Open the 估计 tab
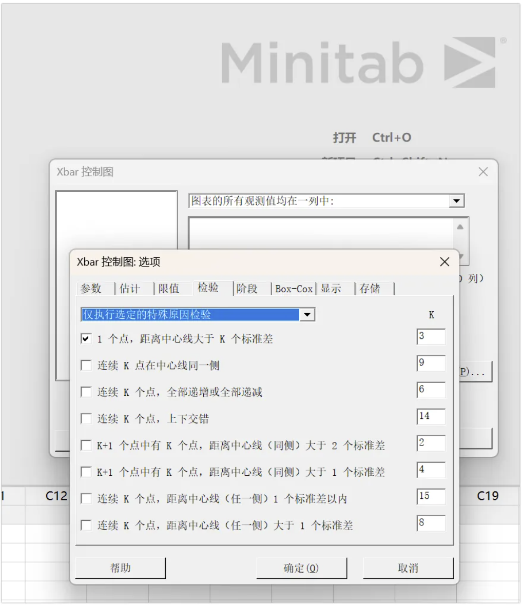 tap(130, 289)
